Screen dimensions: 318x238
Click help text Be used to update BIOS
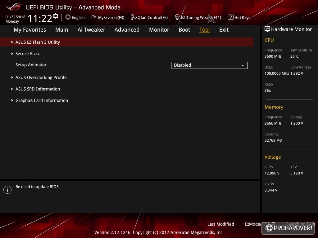(x=37, y=187)
